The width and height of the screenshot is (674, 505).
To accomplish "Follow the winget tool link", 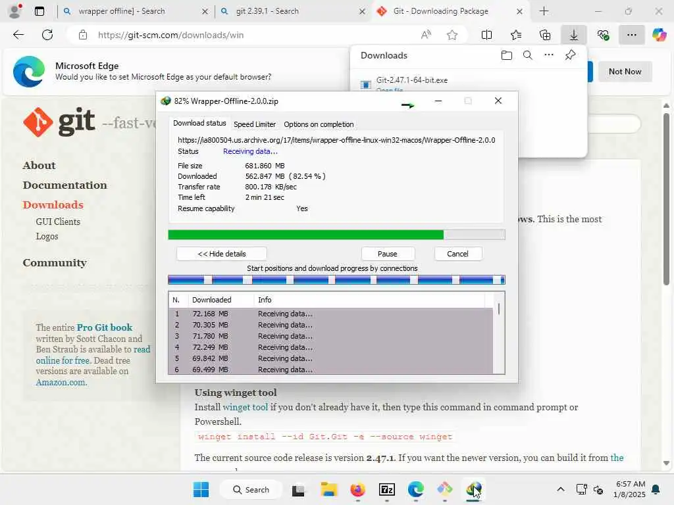I will click(245, 407).
